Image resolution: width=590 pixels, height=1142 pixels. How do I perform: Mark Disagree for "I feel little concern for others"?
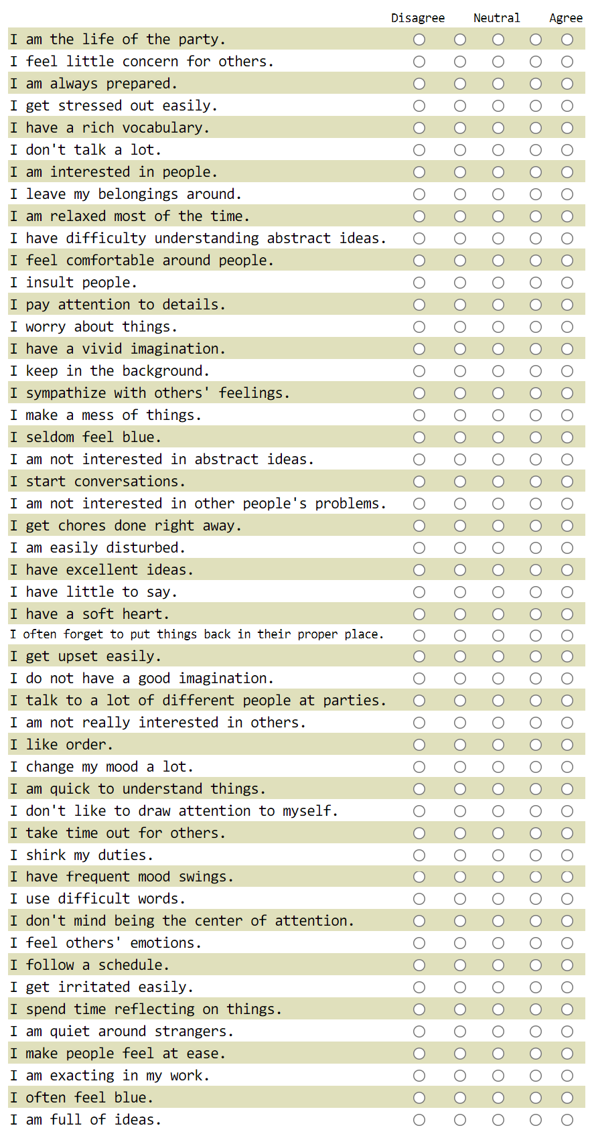click(419, 62)
